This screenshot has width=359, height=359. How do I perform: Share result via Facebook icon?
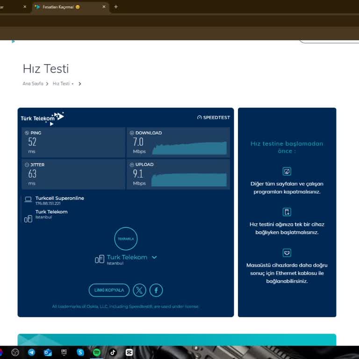pos(156,290)
